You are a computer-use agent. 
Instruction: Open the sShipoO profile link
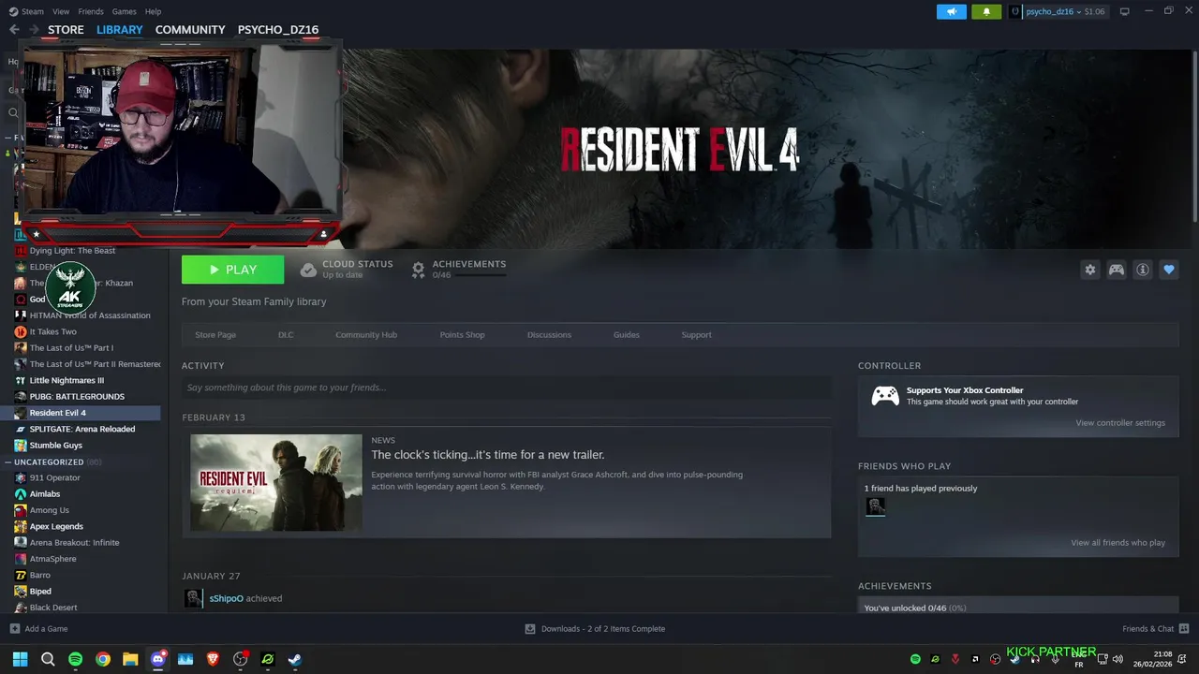pos(226,598)
